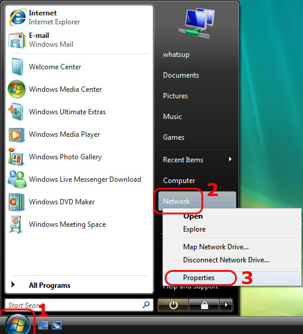Click the power button
Image resolution: width=303 pixels, height=334 pixels.
click(x=173, y=305)
